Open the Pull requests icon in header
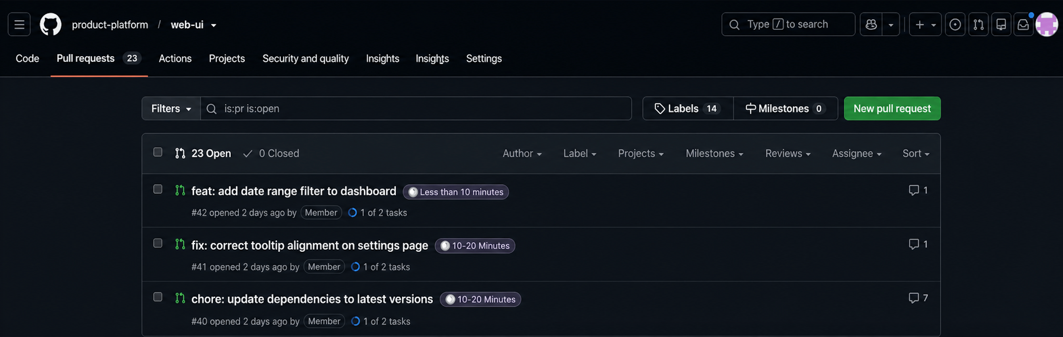The image size is (1063, 337). 978,25
